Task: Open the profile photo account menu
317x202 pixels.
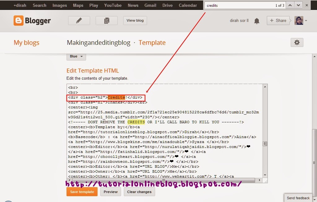Action: [x=299, y=21]
